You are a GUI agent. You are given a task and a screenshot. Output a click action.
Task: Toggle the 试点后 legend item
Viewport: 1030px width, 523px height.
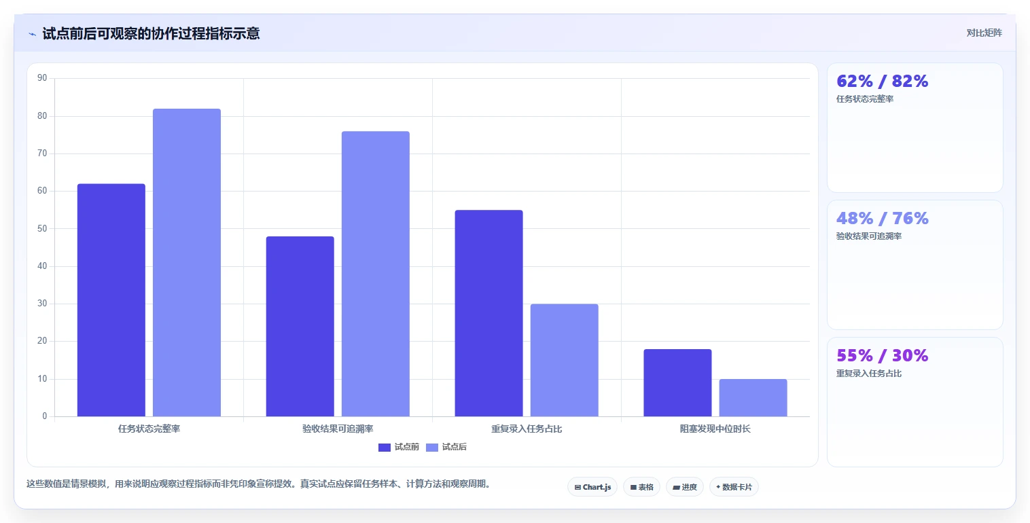coord(446,447)
